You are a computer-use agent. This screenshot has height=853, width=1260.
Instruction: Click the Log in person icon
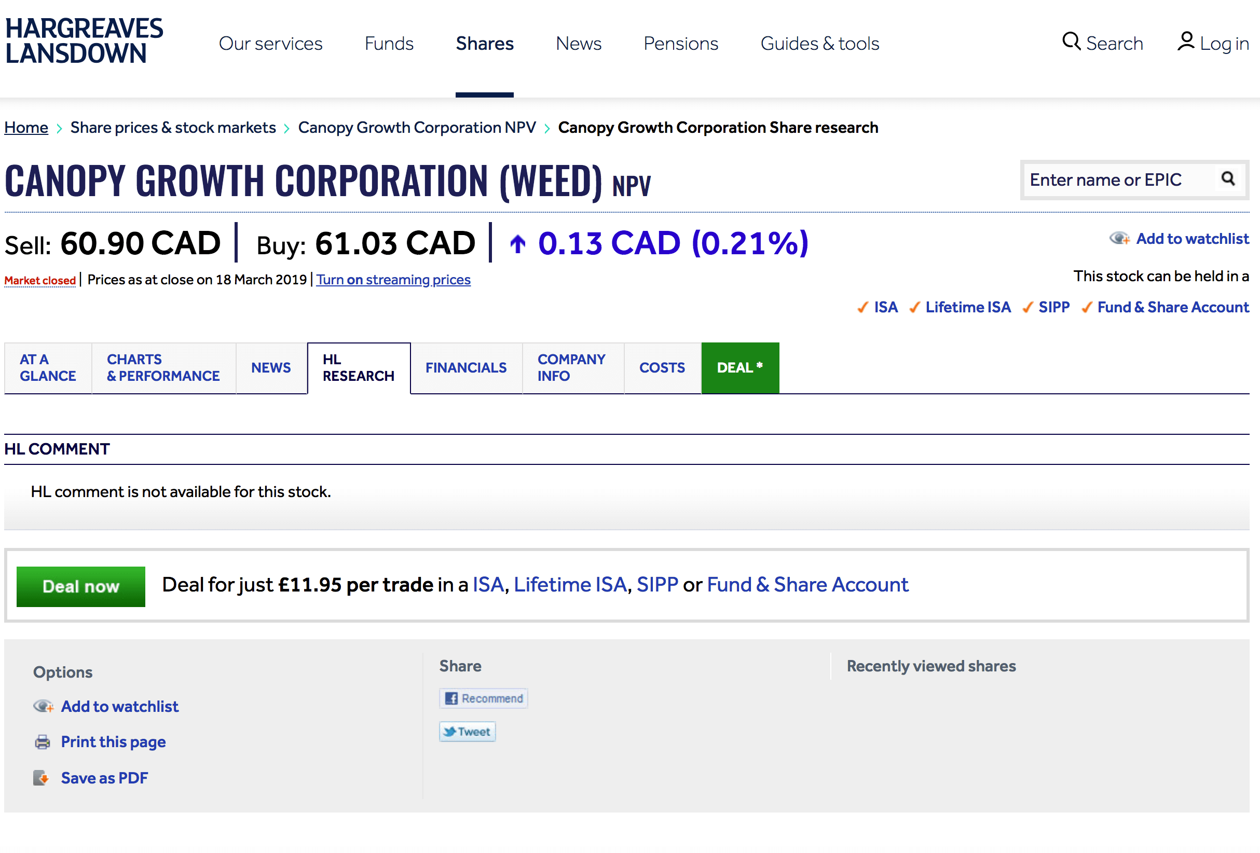[1186, 41]
